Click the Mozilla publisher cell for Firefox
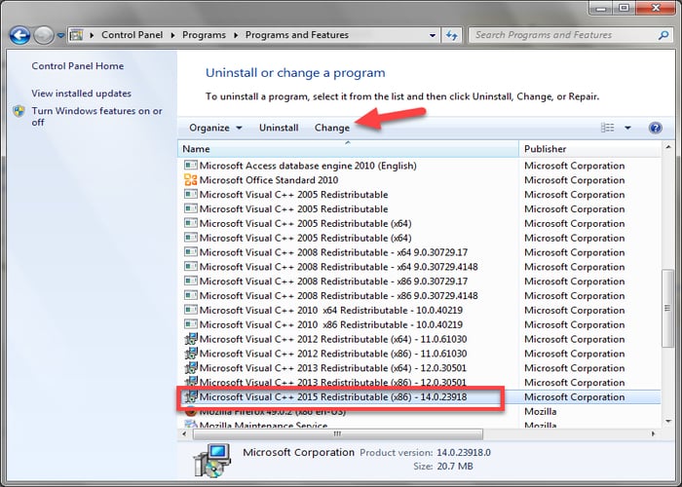The height and width of the screenshot is (487, 682). coord(540,411)
